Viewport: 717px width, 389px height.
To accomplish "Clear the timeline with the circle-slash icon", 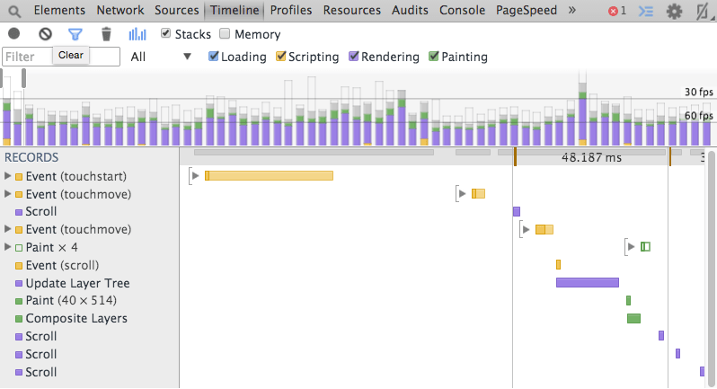I will coord(45,34).
